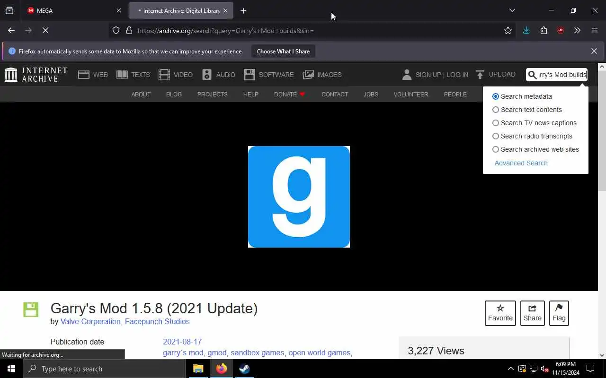Open the SOFTWARE media section
This screenshot has height=378, width=606.
click(269, 75)
